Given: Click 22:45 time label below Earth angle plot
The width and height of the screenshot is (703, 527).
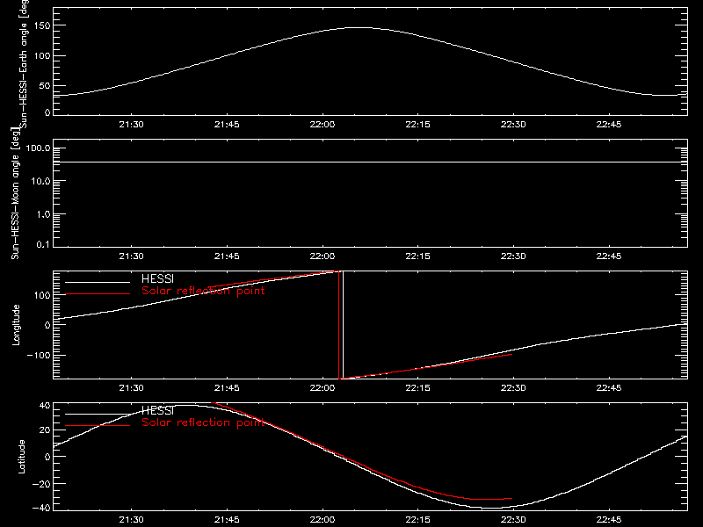Looking at the screenshot, I should (x=609, y=124).
